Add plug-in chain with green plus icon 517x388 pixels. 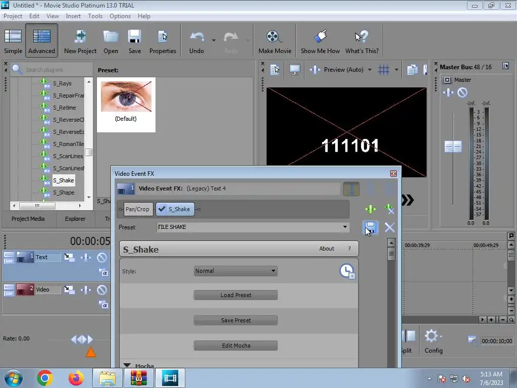tap(370, 209)
